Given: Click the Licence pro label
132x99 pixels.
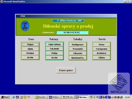Looking at the screenshot, I should (x=48, y=32).
